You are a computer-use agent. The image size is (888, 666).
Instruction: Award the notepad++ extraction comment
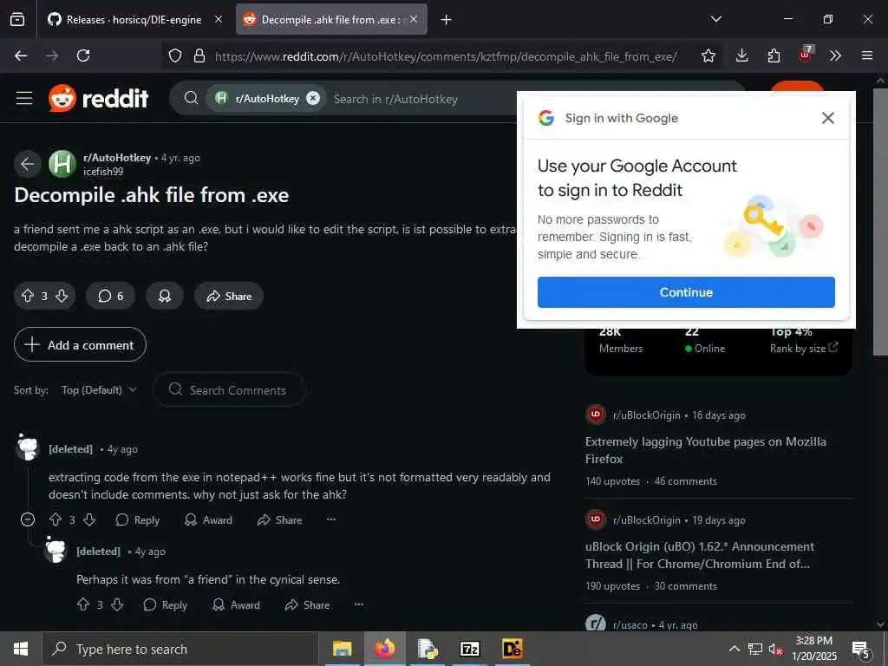click(208, 520)
